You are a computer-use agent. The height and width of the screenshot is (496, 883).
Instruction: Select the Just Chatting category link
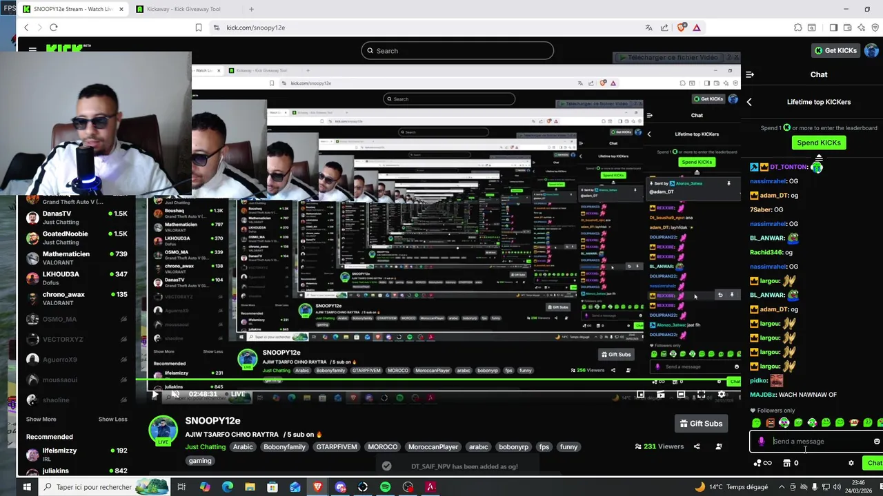pos(205,446)
